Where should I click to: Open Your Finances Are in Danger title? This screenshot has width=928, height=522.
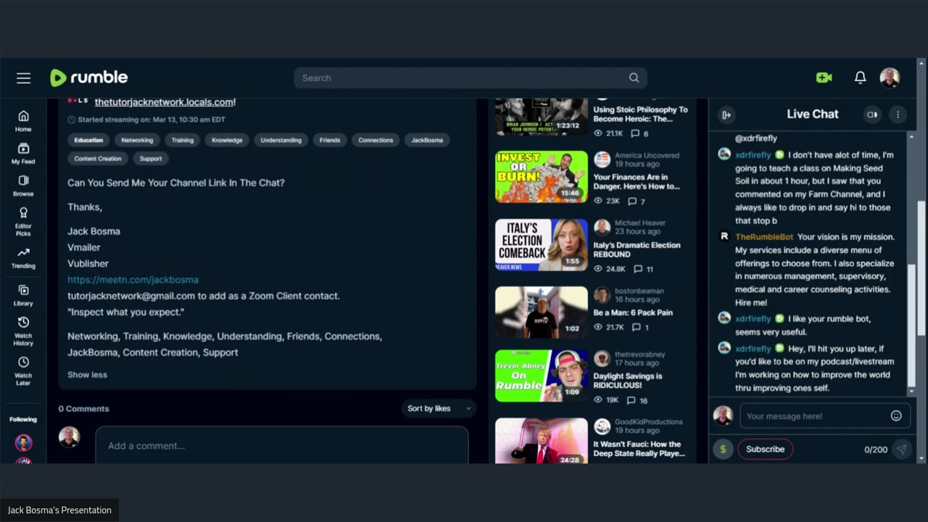(x=637, y=182)
